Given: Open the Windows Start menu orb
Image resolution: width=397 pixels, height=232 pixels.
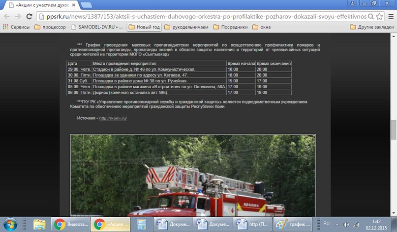Looking at the screenshot, I should click(x=10, y=224).
